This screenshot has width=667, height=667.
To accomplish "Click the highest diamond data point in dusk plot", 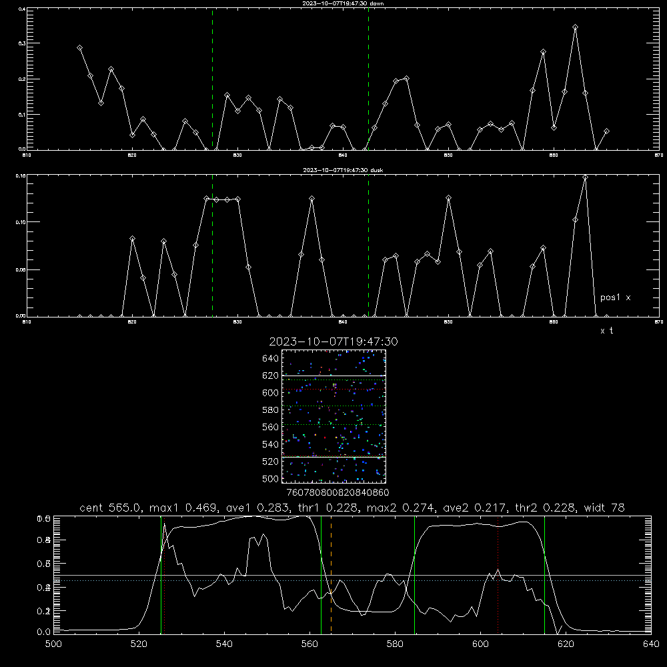I will (x=586, y=178).
